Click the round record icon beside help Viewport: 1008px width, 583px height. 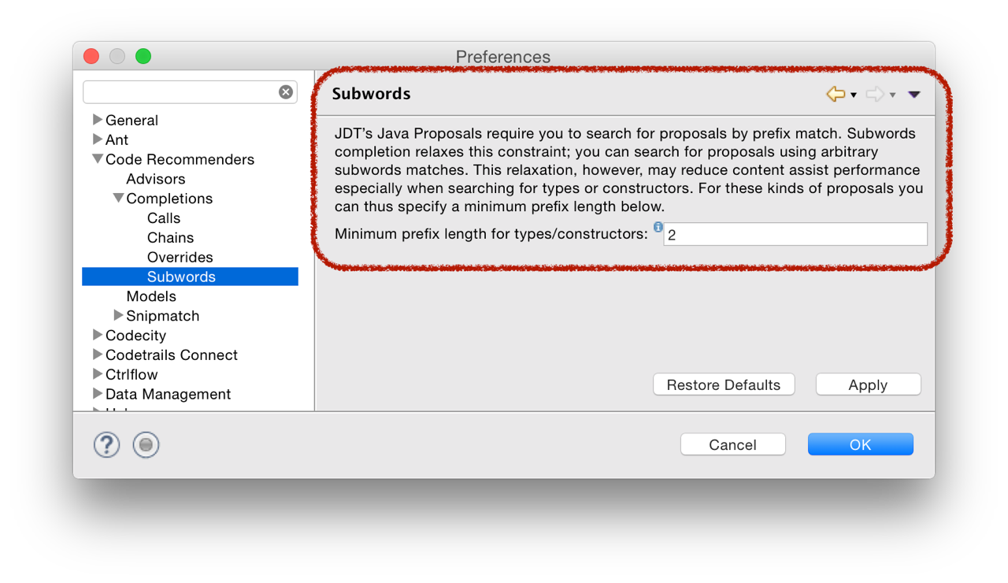(146, 445)
